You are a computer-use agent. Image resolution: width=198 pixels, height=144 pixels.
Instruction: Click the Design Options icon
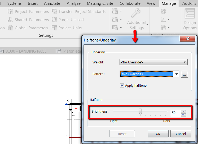pyautogui.click(x=190, y=13)
